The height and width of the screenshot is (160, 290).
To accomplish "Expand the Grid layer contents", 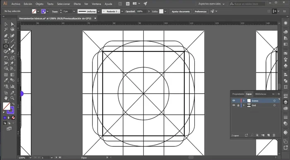I will 244,105.
